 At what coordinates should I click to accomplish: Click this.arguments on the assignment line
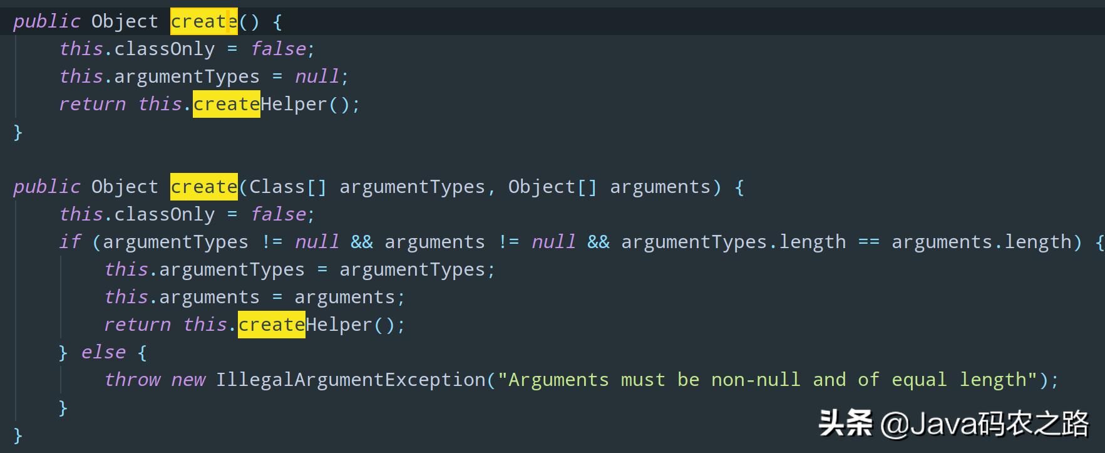(x=182, y=298)
